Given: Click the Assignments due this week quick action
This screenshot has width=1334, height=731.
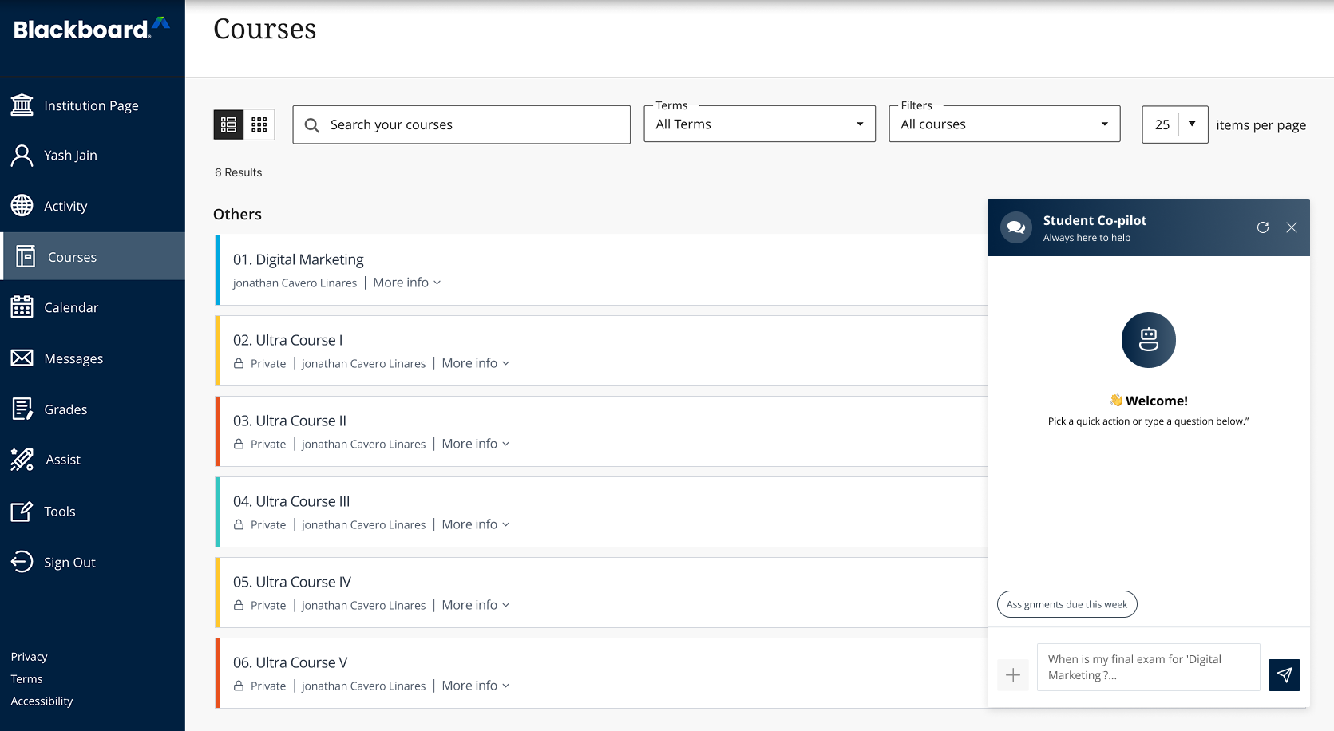Looking at the screenshot, I should (1067, 604).
